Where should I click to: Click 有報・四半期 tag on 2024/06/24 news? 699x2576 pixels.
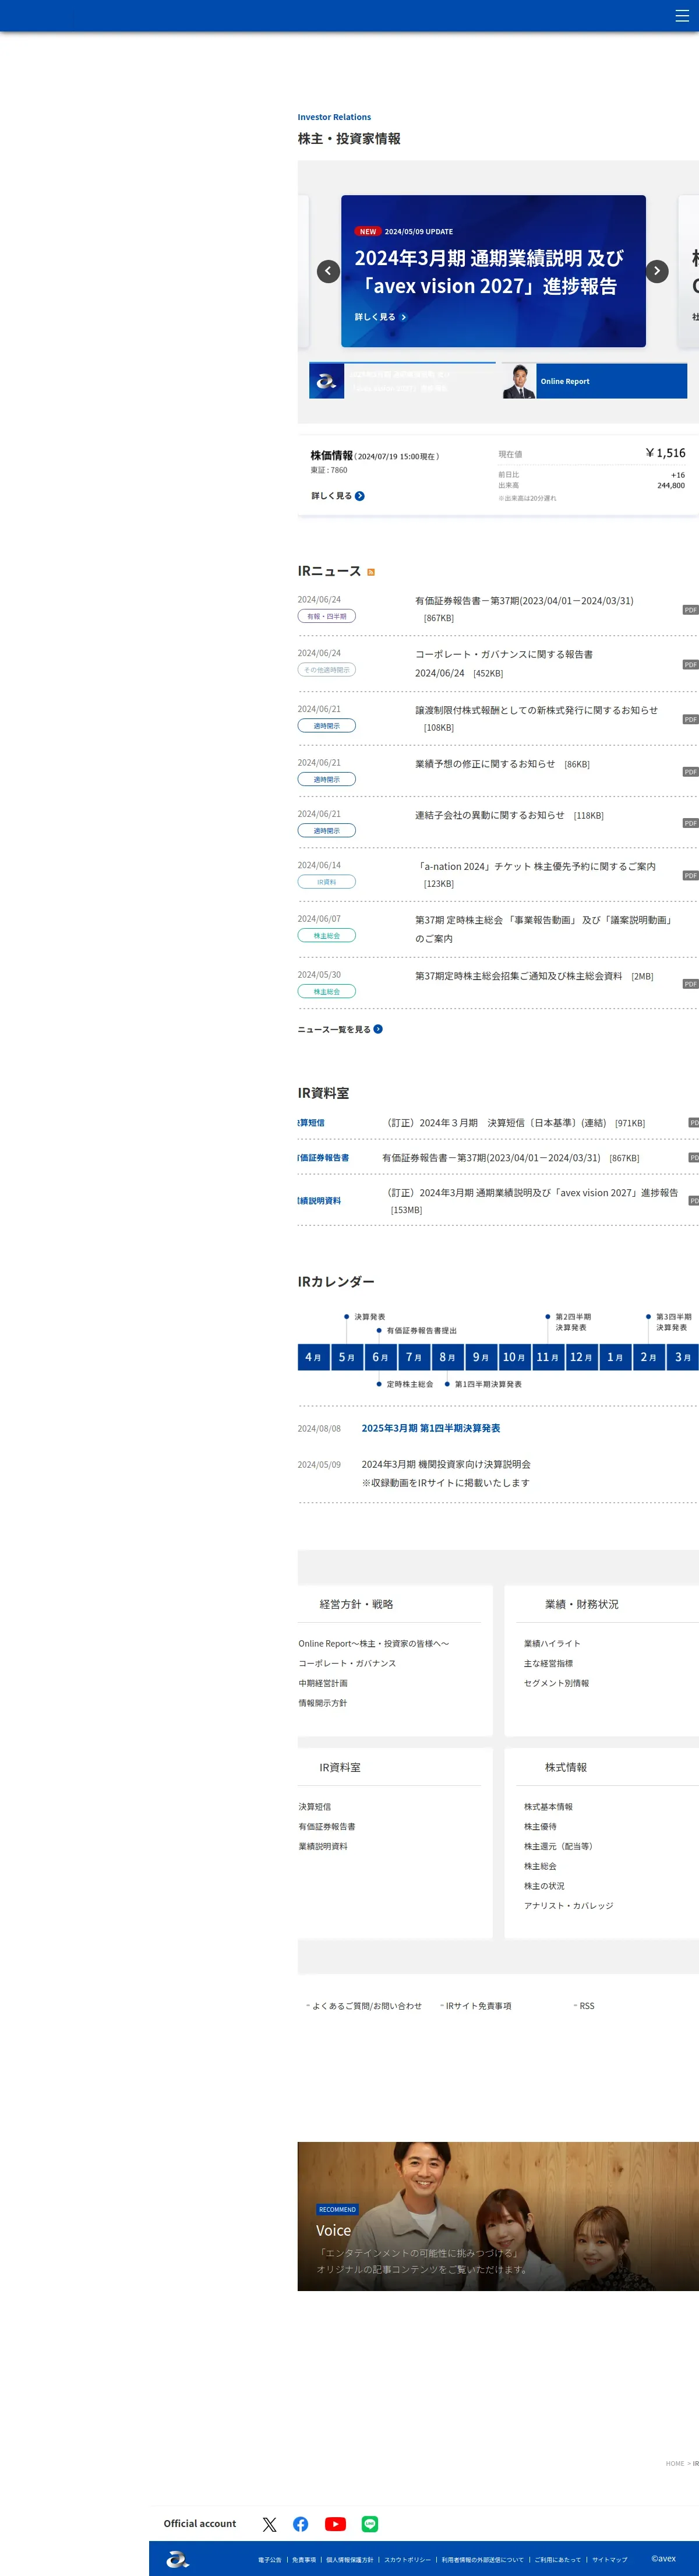click(327, 616)
